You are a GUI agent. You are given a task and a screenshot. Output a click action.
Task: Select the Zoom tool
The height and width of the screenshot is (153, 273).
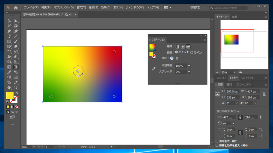(16, 87)
